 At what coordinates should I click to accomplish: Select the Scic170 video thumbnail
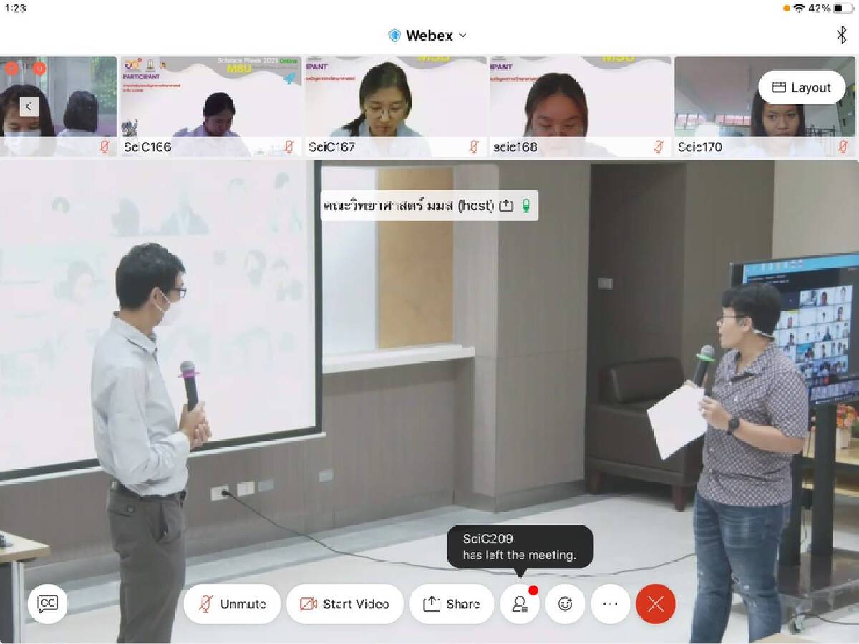click(765, 106)
